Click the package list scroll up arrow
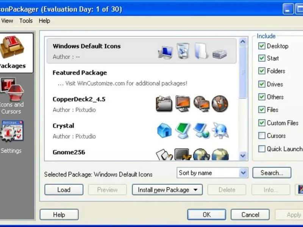303x227 pixels. (x=243, y=42)
